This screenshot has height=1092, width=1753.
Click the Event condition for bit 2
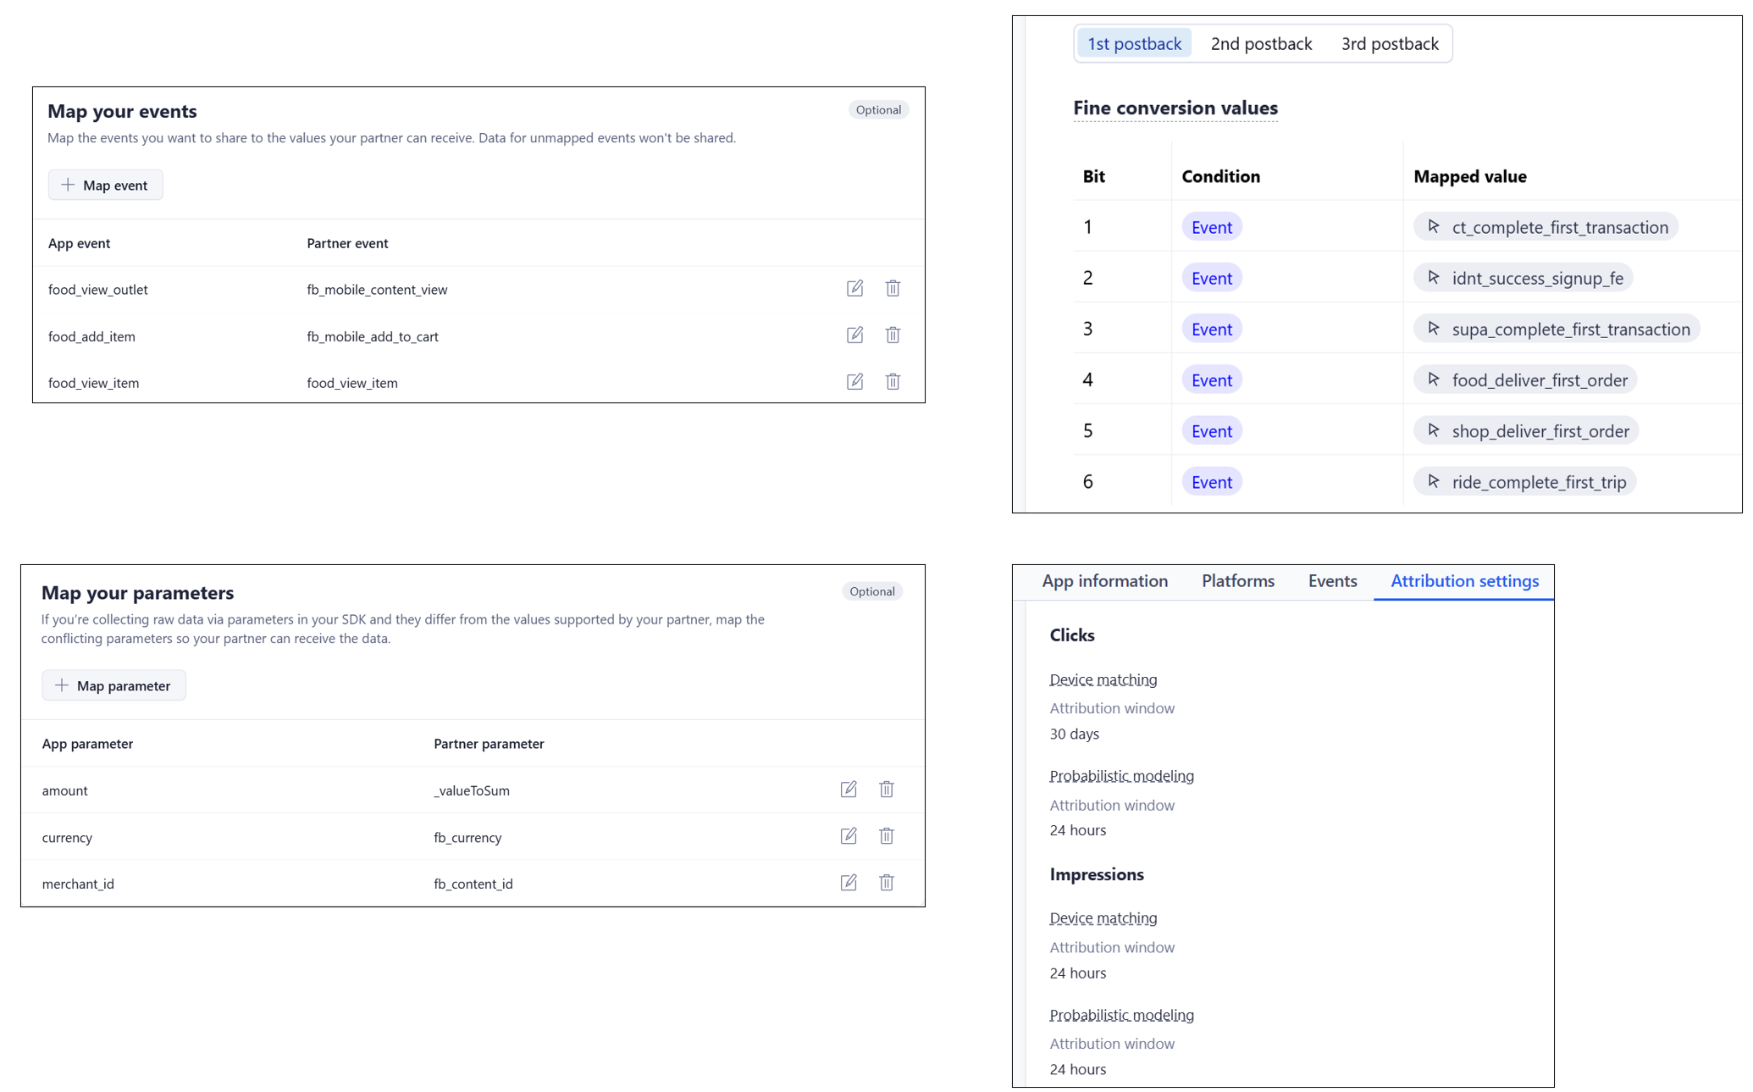click(x=1211, y=278)
